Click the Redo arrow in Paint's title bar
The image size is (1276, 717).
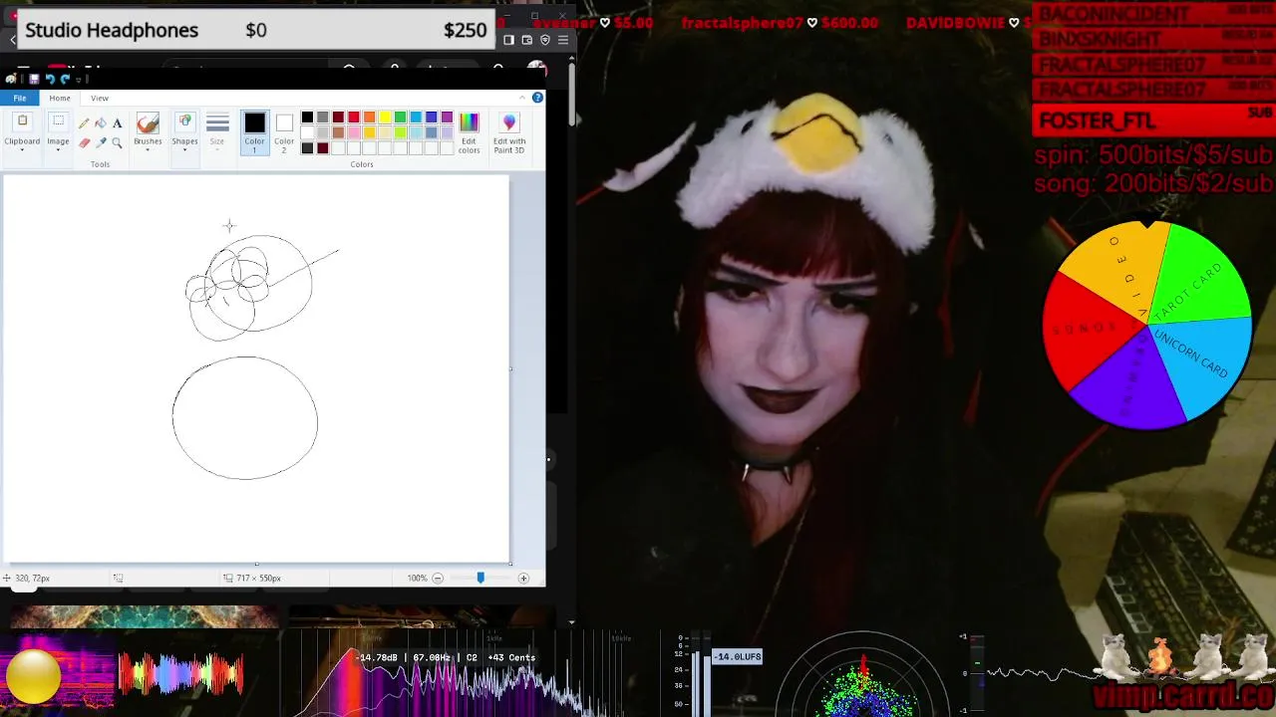65,79
